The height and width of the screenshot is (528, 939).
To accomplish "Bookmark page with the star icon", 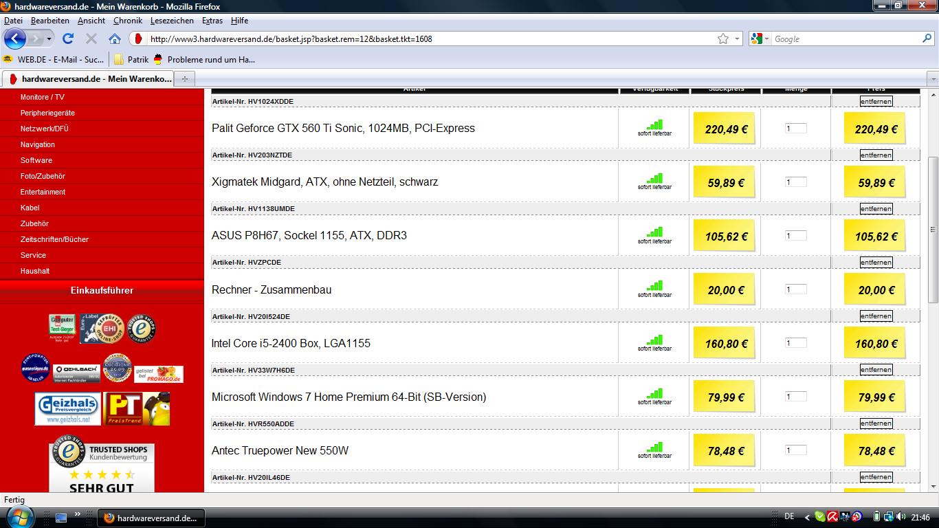I will (723, 38).
